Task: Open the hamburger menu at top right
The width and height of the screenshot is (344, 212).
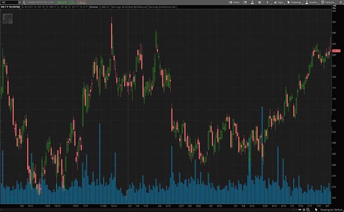Action: [x=340, y=2]
